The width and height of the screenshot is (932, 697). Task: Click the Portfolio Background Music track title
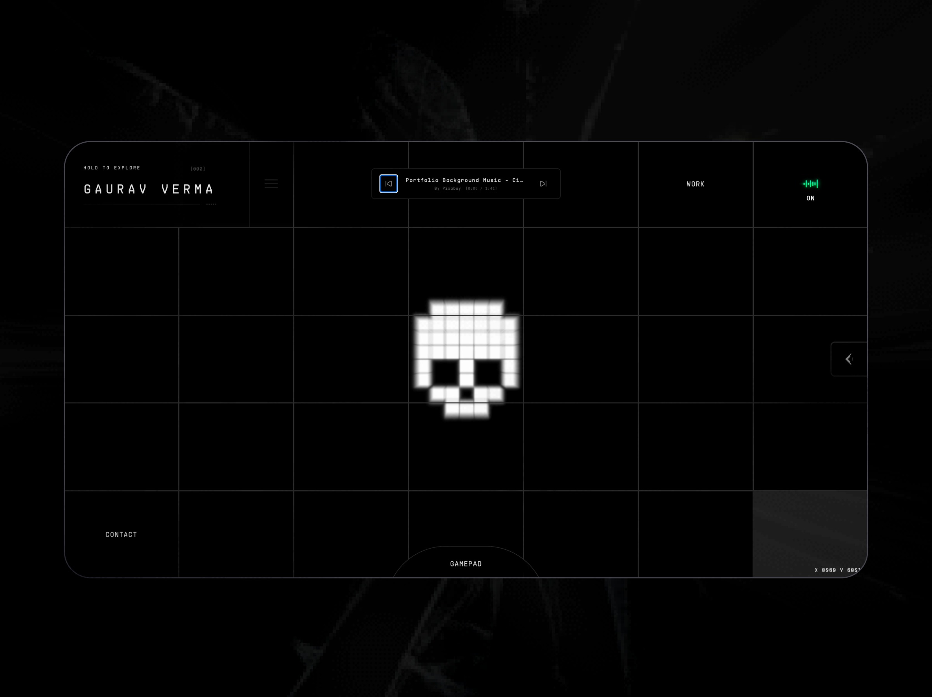[x=464, y=180]
